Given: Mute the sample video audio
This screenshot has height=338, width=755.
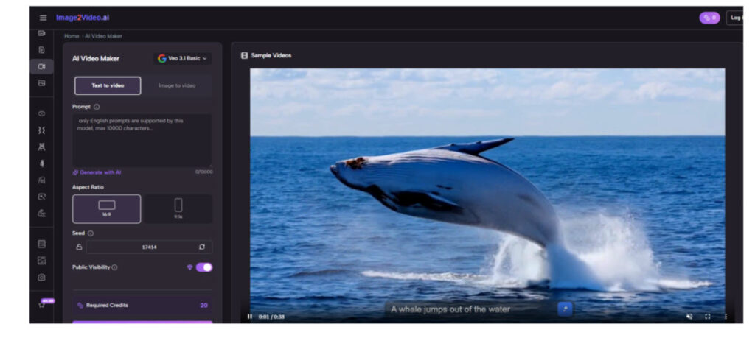Looking at the screenshot, I should [x=689, y=317].
